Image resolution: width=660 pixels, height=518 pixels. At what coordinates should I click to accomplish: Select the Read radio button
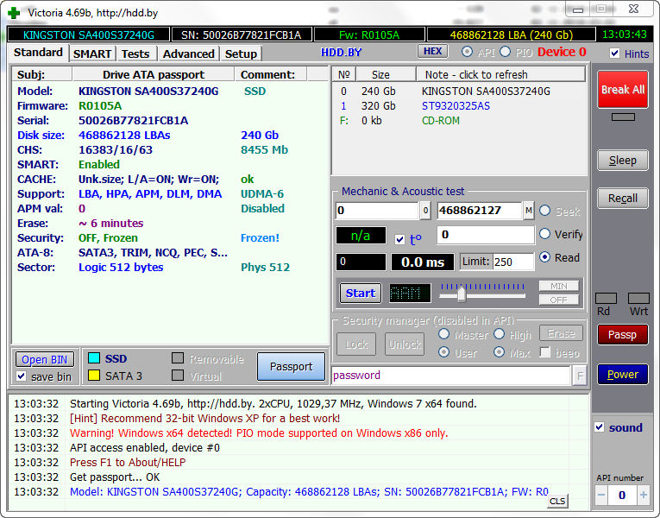point(544,256)
